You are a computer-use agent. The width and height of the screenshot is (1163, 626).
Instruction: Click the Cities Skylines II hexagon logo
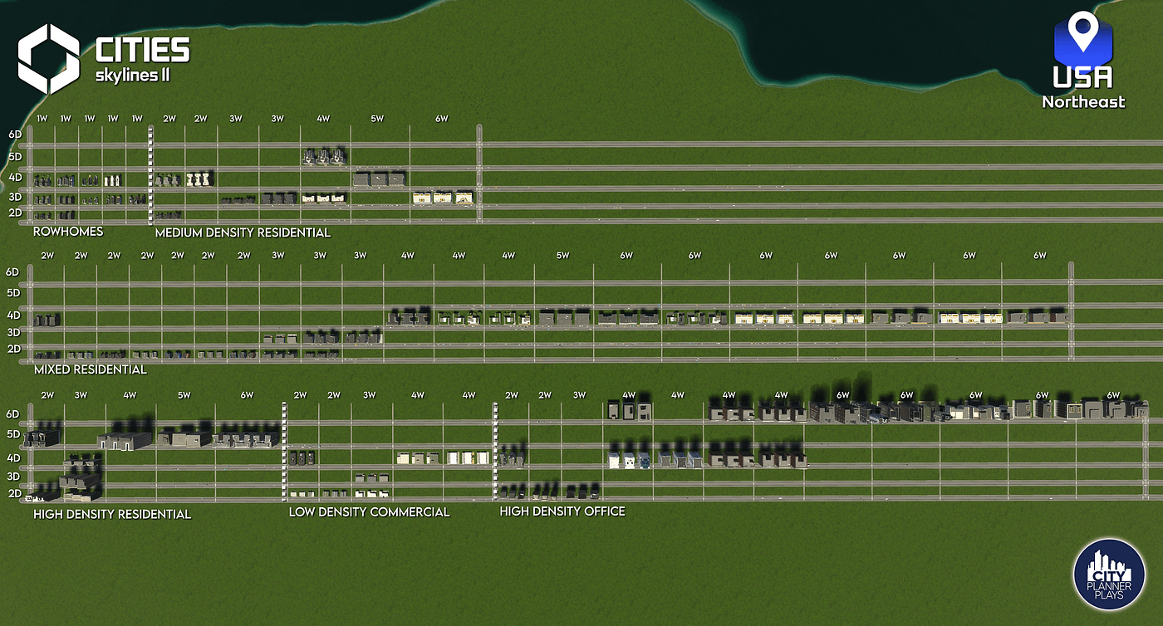(x=49, y=58)
